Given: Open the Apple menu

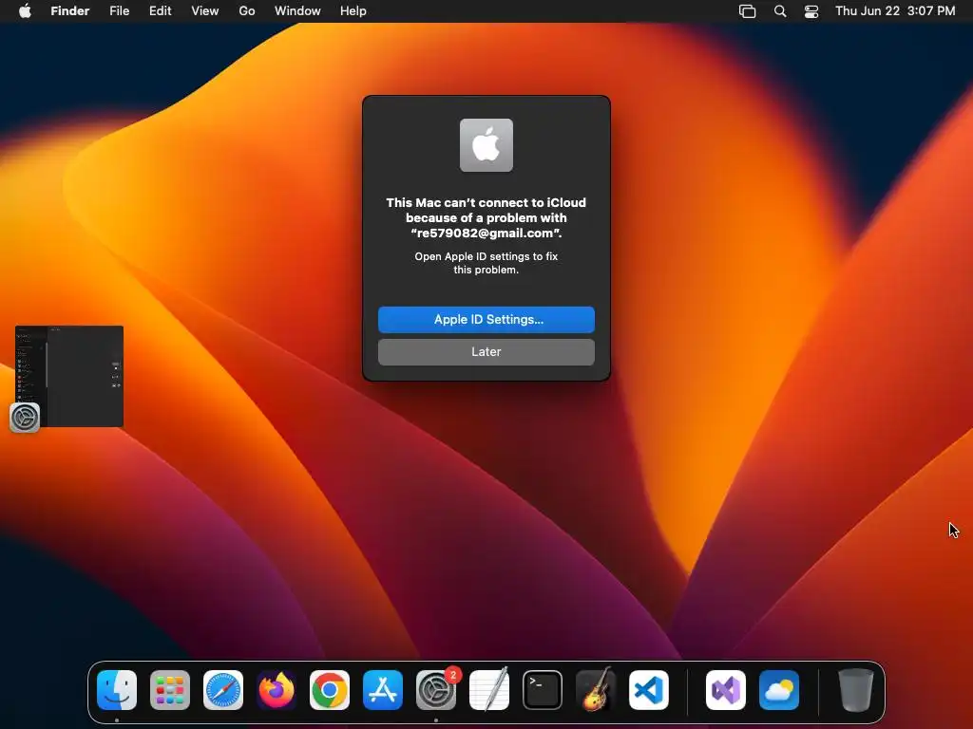Looking at the screenshot, I should pos(25,10).
